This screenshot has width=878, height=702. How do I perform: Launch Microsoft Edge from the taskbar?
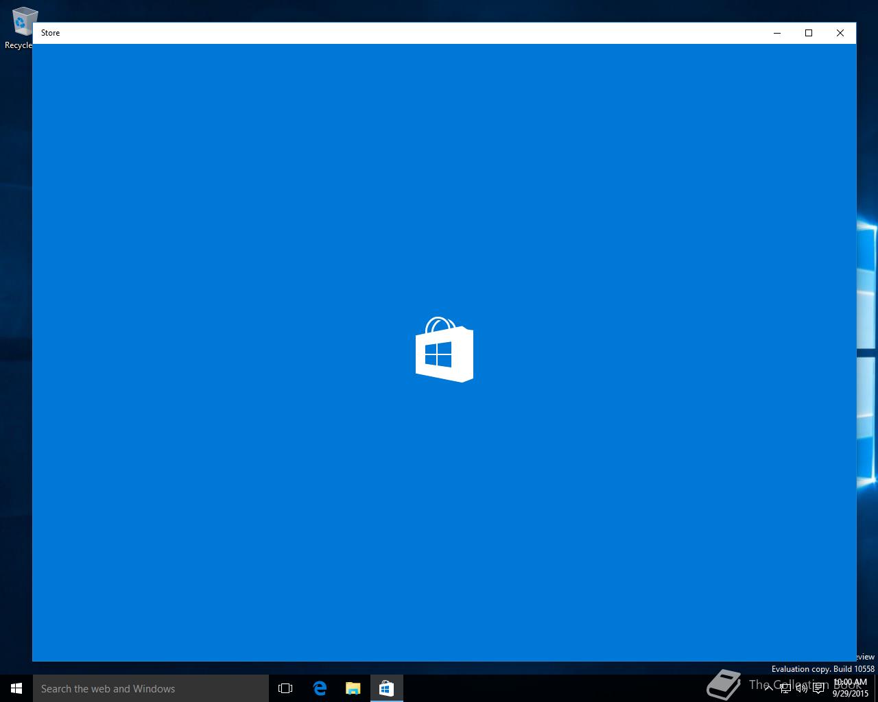320,688
